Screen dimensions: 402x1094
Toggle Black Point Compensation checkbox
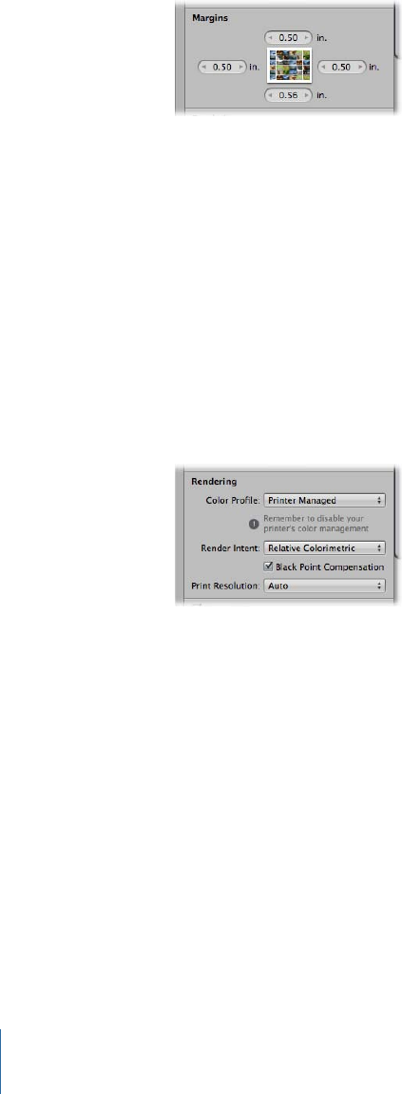[269, 567]
